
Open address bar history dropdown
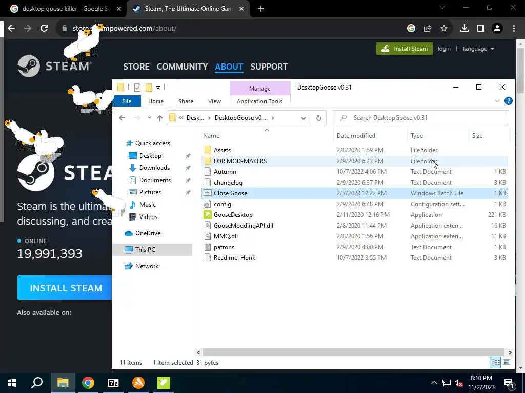click(x=304, y=118)
